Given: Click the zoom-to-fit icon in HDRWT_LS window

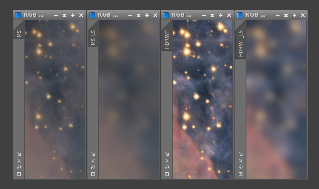Looking at the screenshot, I should (240, 161).
